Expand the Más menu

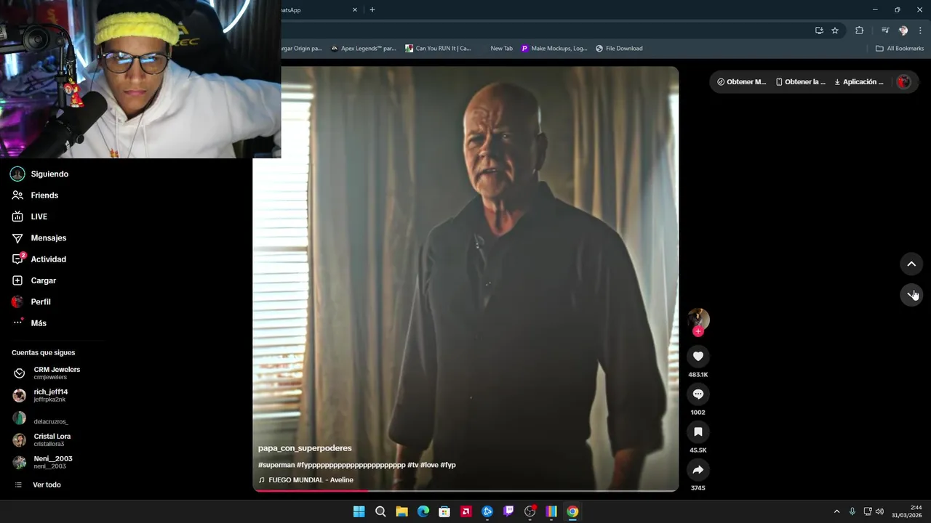tap(29, 323)
